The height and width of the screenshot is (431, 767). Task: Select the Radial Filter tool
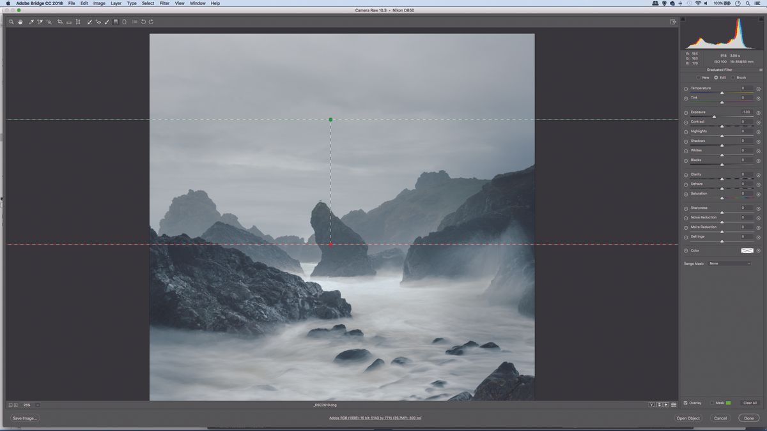[x=123, y=22]
